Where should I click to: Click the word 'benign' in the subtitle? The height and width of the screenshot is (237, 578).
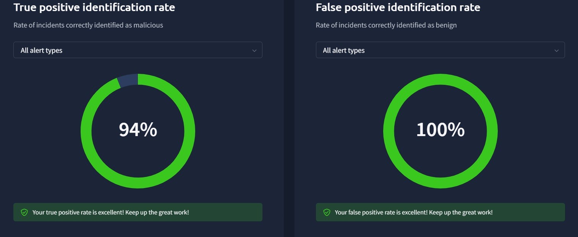coord(446,25)
